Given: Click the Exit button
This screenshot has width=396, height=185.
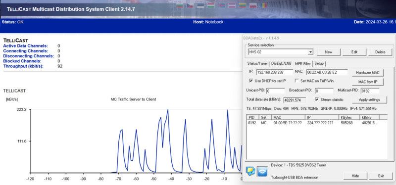Looking at the screenshot, I should (381, 176).
